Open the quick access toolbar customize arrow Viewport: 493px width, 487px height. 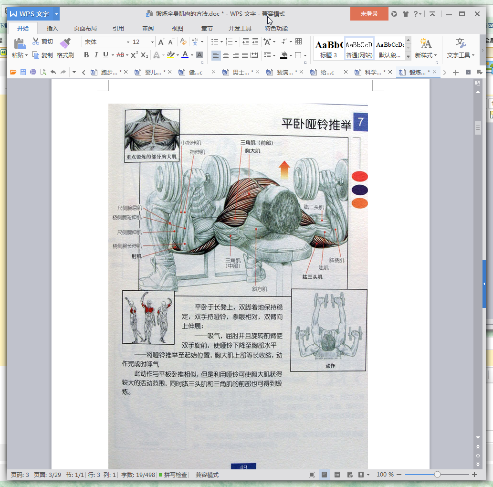(74, 73)
